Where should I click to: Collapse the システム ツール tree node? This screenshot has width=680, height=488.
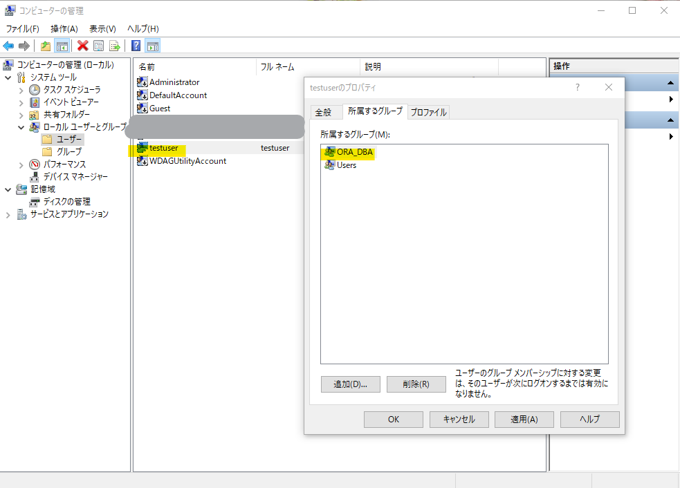(9, 77)
